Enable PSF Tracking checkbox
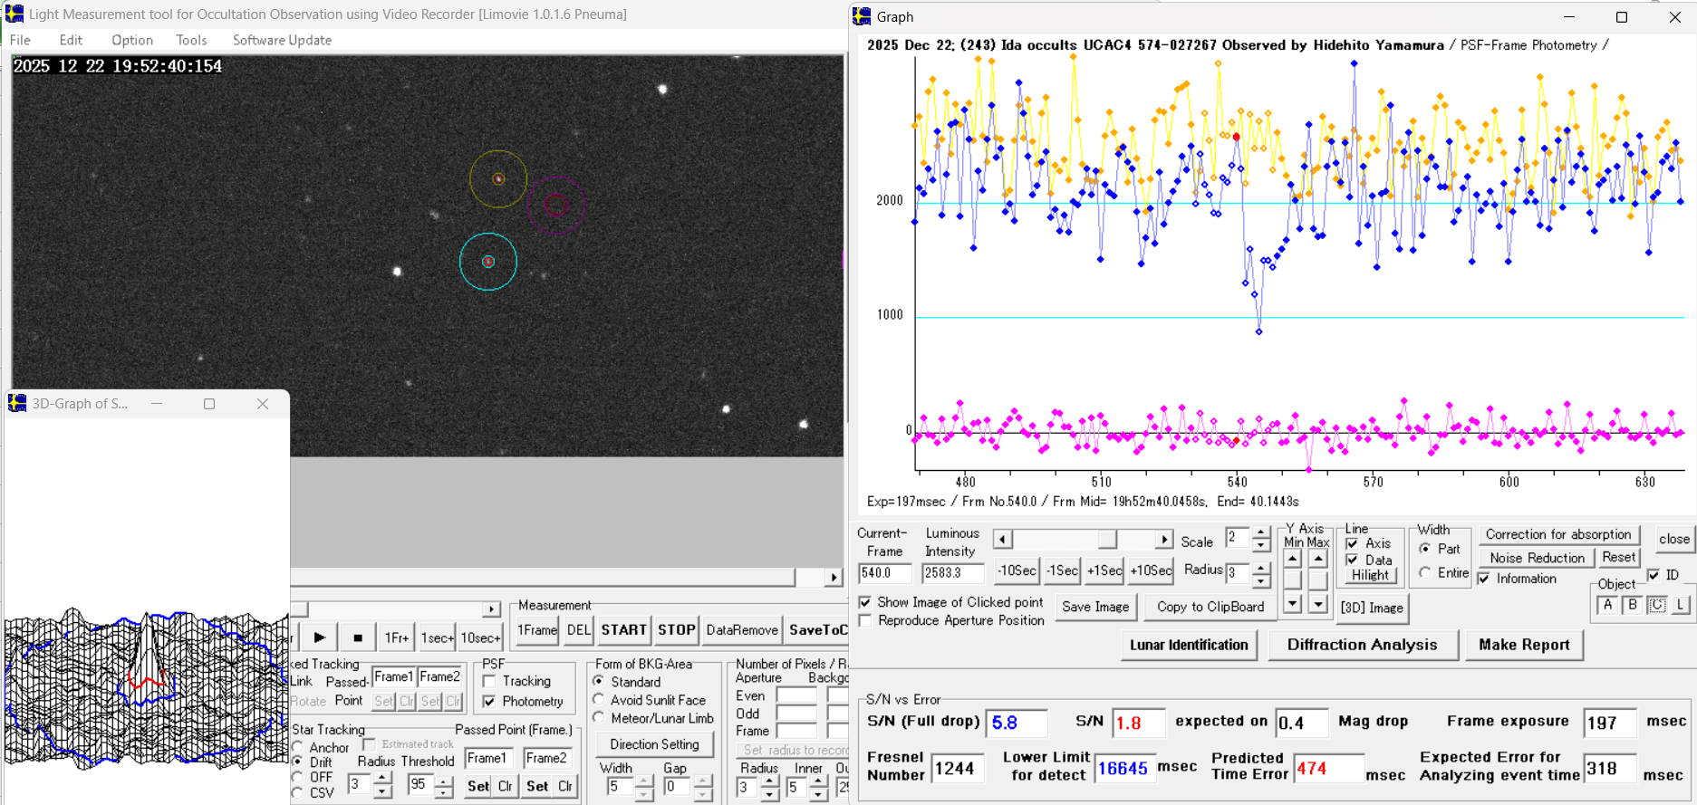 (x=489, y=681)
